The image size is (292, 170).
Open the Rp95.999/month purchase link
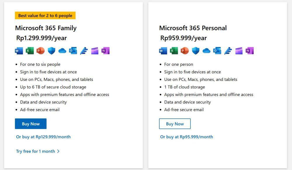187,137
